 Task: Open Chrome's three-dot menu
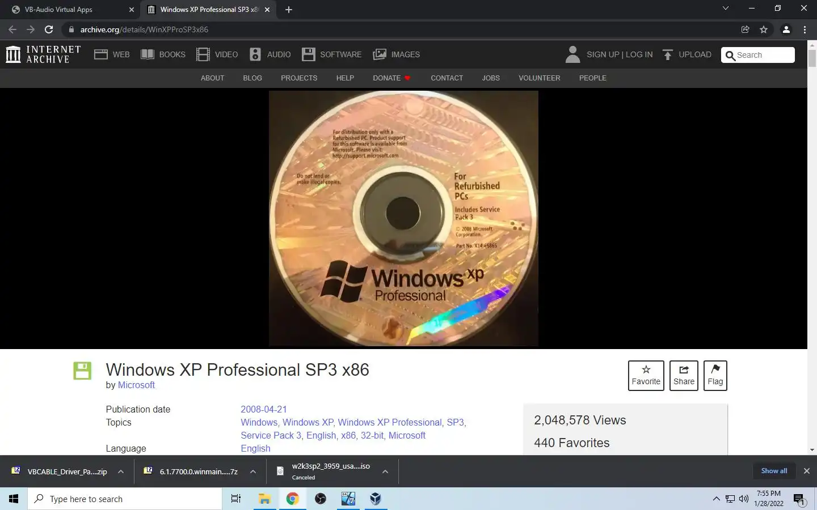click(x=805, y=29)
